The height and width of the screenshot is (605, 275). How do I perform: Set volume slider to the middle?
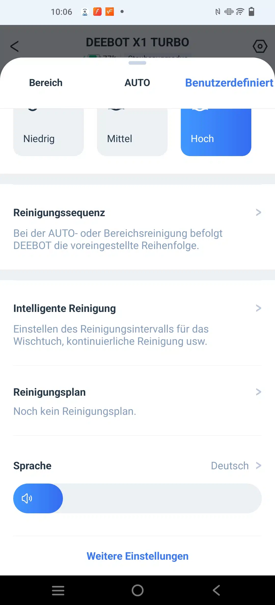pyautogui.click(x=137, y=498)
